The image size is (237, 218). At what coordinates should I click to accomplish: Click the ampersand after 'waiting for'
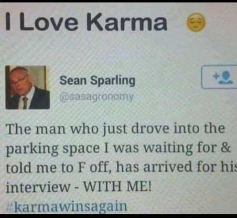click(x=226, y=148)
